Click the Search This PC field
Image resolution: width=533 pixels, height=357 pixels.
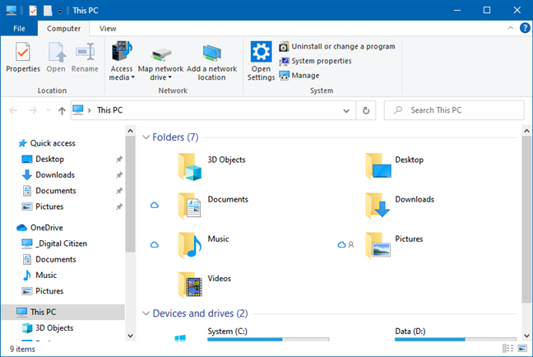[454, 110]
